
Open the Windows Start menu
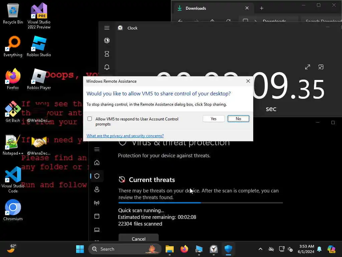(80, 249)
